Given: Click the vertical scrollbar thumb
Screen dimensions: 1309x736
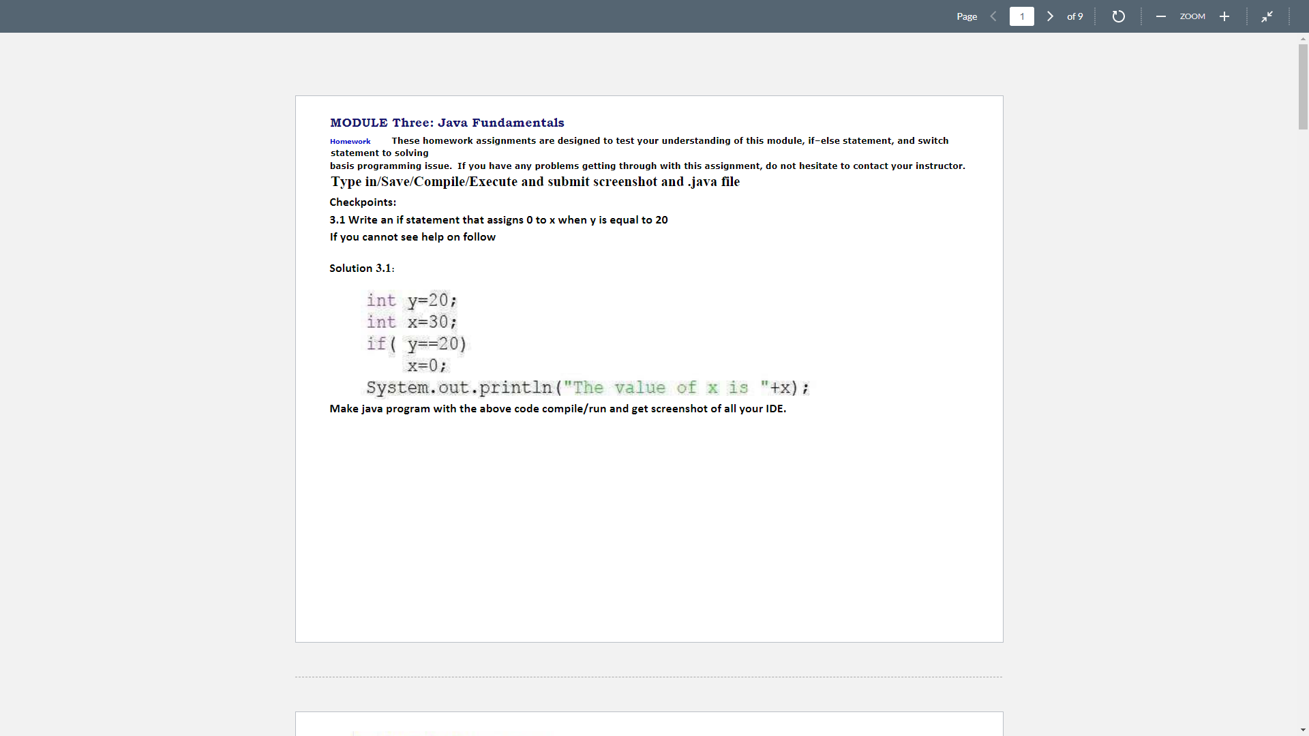Looking at the screenshot, I should pyautogui.click(x=1303, y=87).
